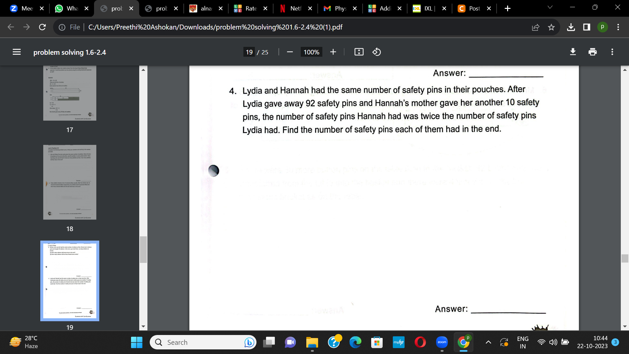Viewport: 629px width, 354px height.
Task: Select page 18 thumbnail in sidebar
Action: point(69,182)
